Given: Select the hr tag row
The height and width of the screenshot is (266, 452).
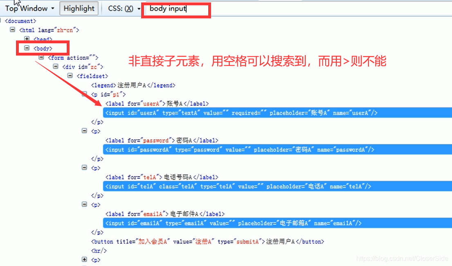Looking at the screenshot, I should (x=99, y=251).
